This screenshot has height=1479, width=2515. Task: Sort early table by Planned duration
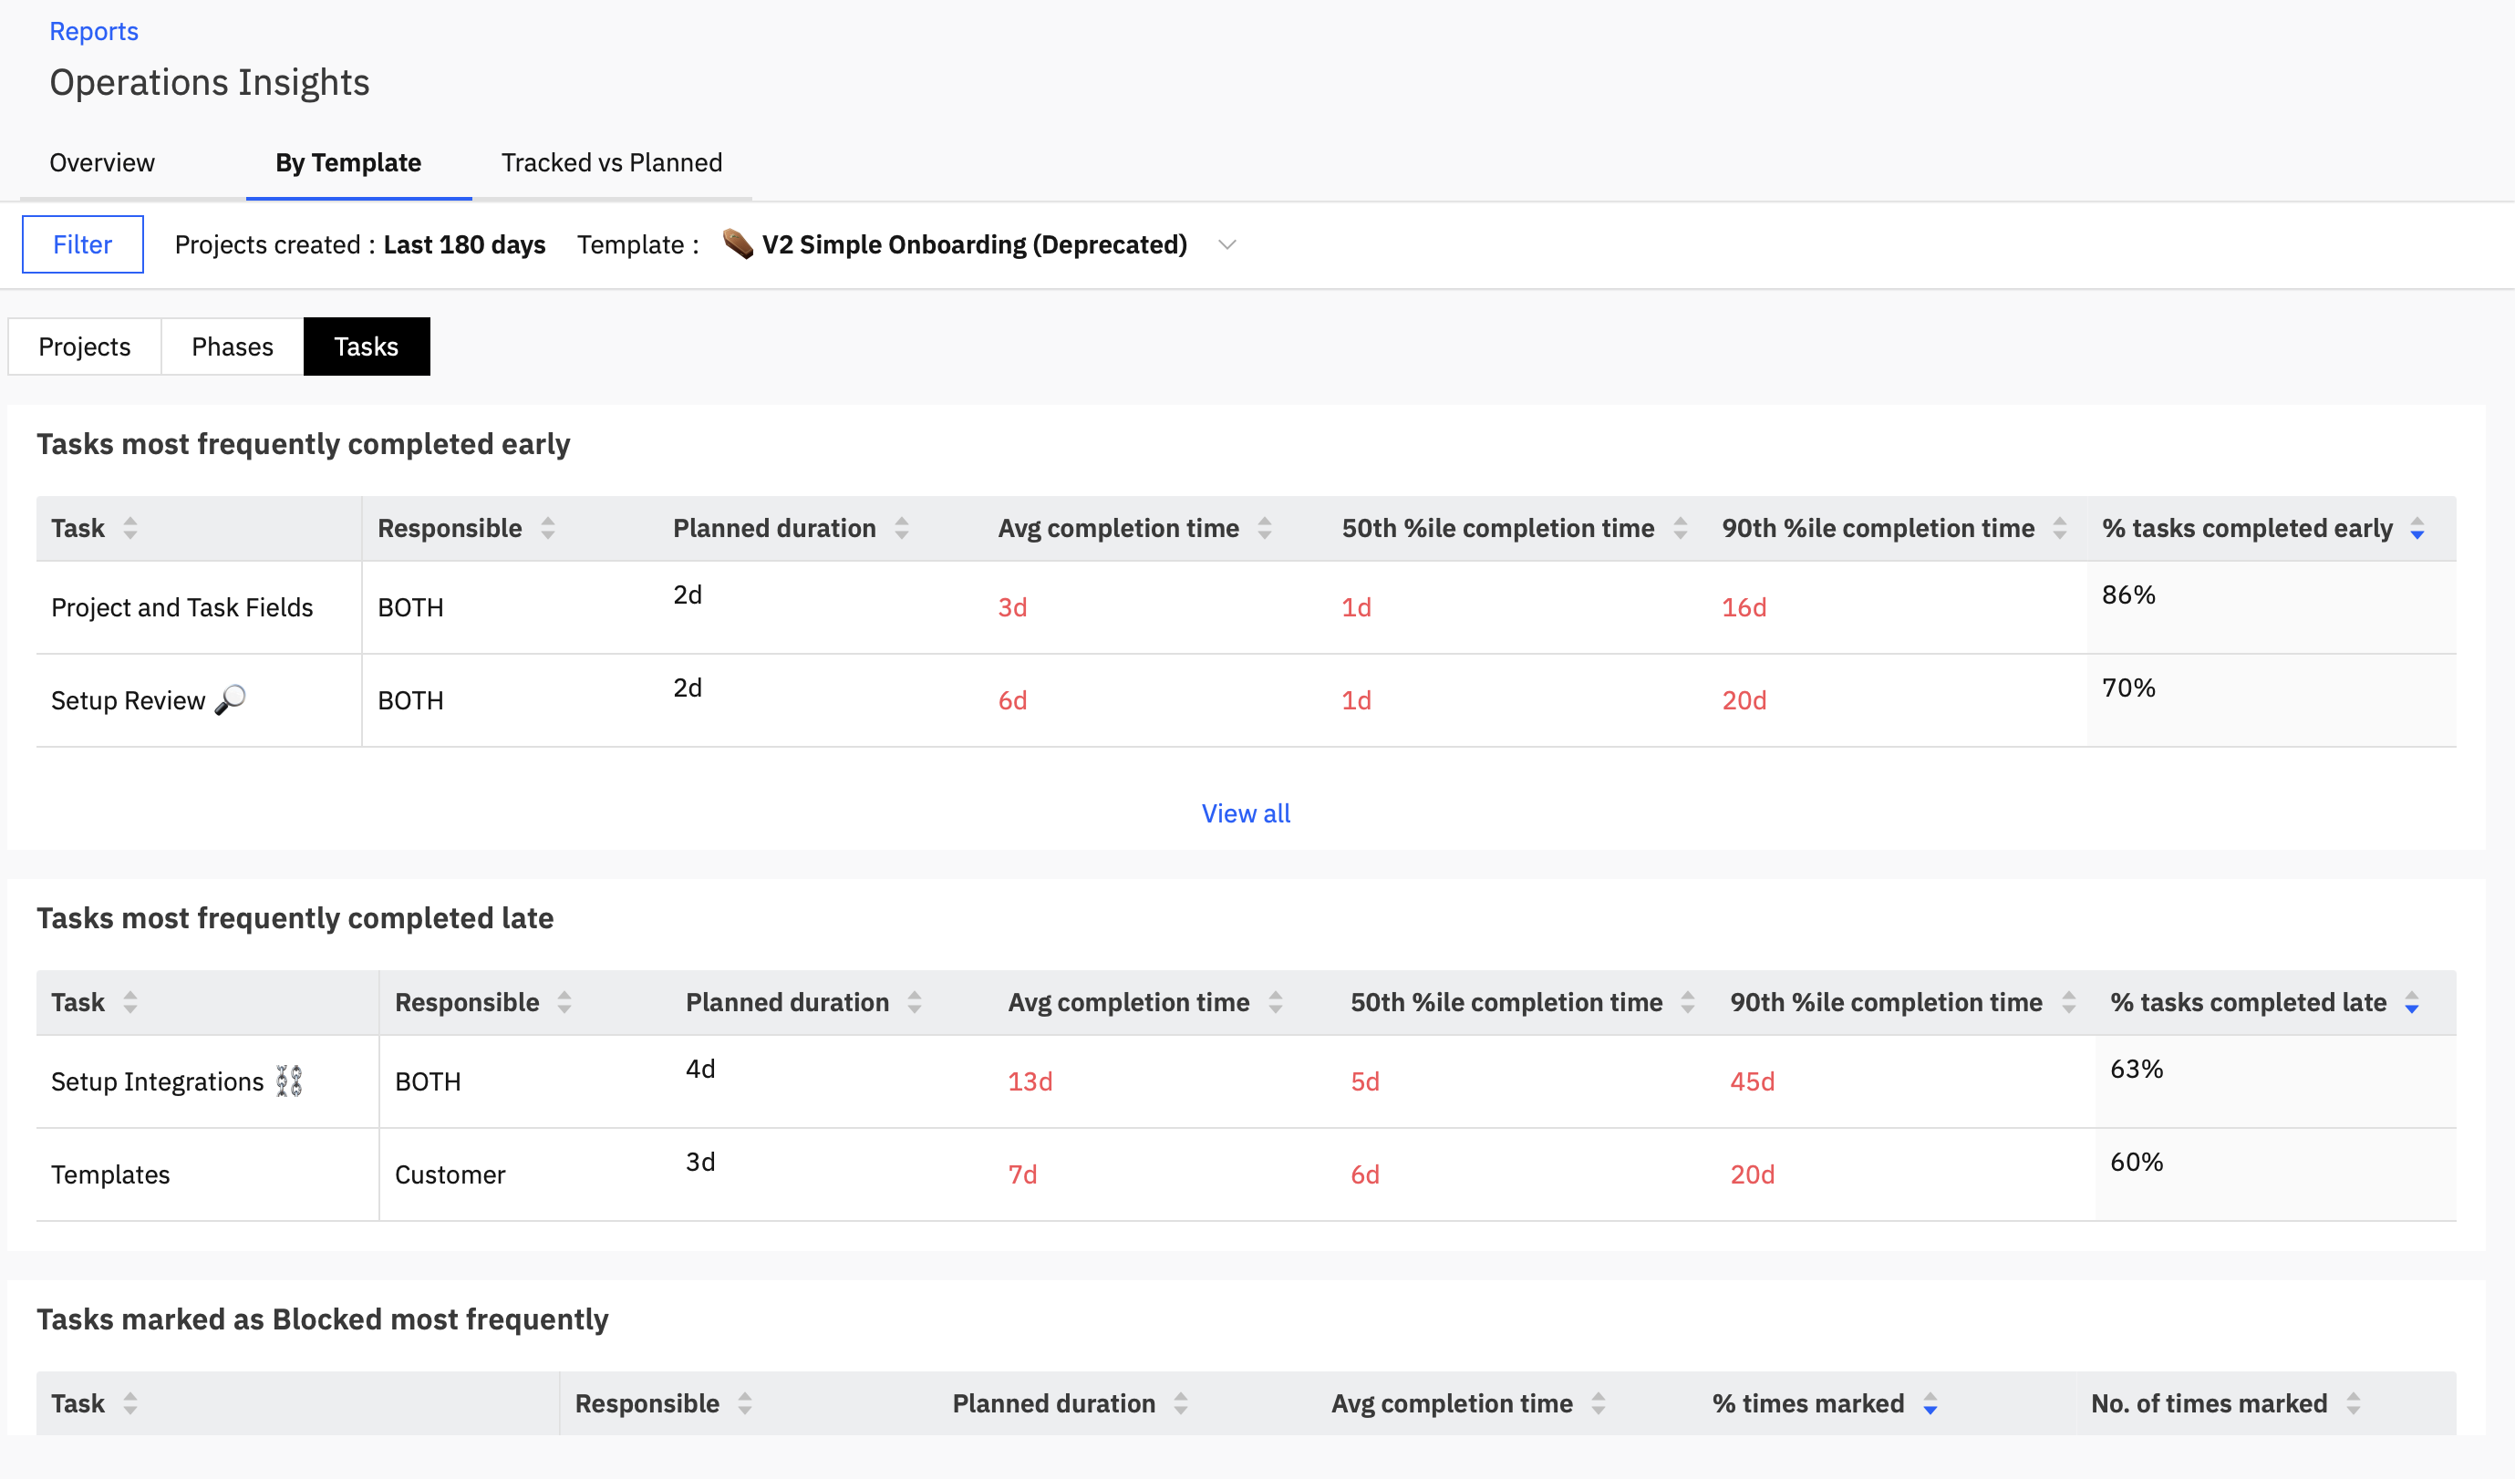901,528
